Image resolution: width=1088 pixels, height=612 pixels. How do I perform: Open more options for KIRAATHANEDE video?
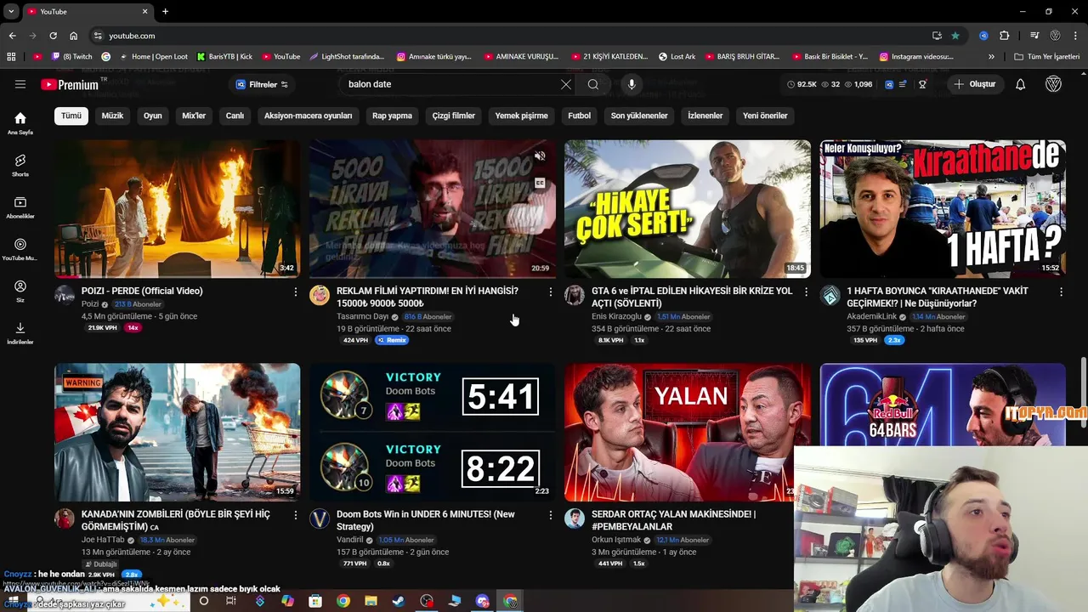(1061, 292)
